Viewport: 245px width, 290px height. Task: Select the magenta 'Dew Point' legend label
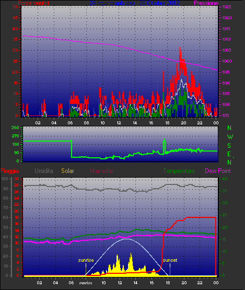click(218, 171)
